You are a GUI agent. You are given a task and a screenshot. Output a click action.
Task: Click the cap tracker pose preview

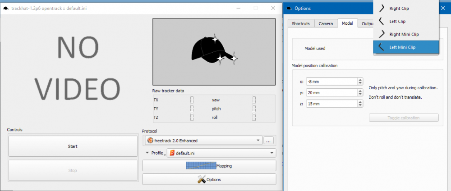click(x=214, y=51)
